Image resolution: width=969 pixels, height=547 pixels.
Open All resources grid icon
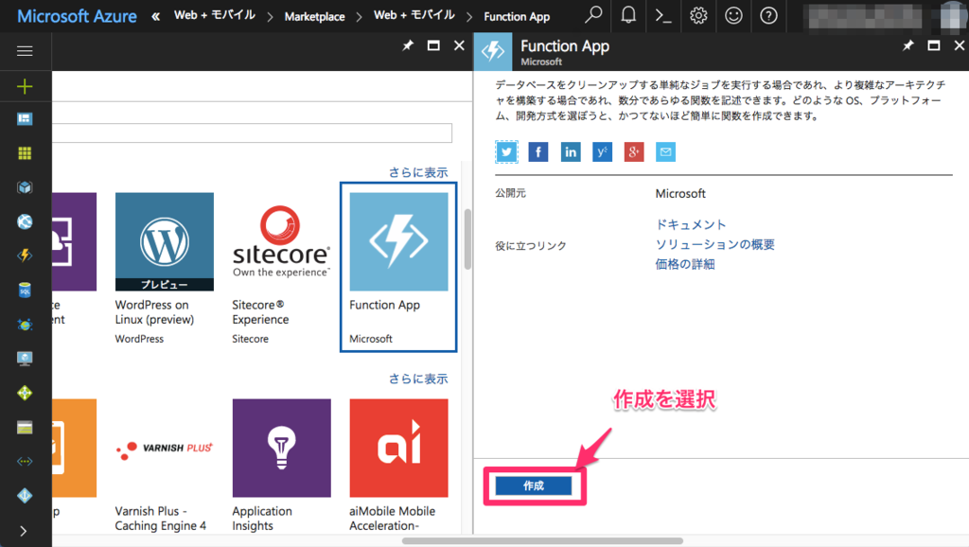tap(25, 153)
